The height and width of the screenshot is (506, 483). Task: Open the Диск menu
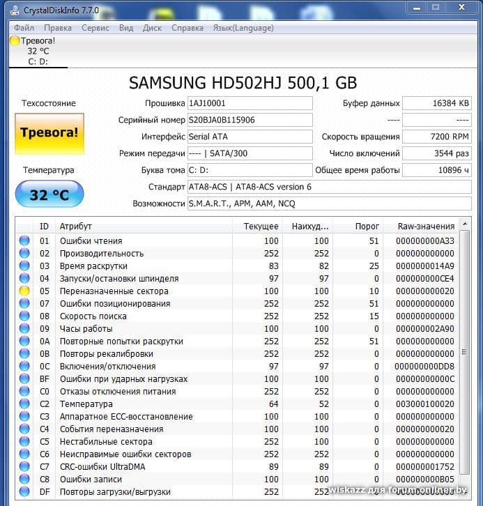pos(153,28)
